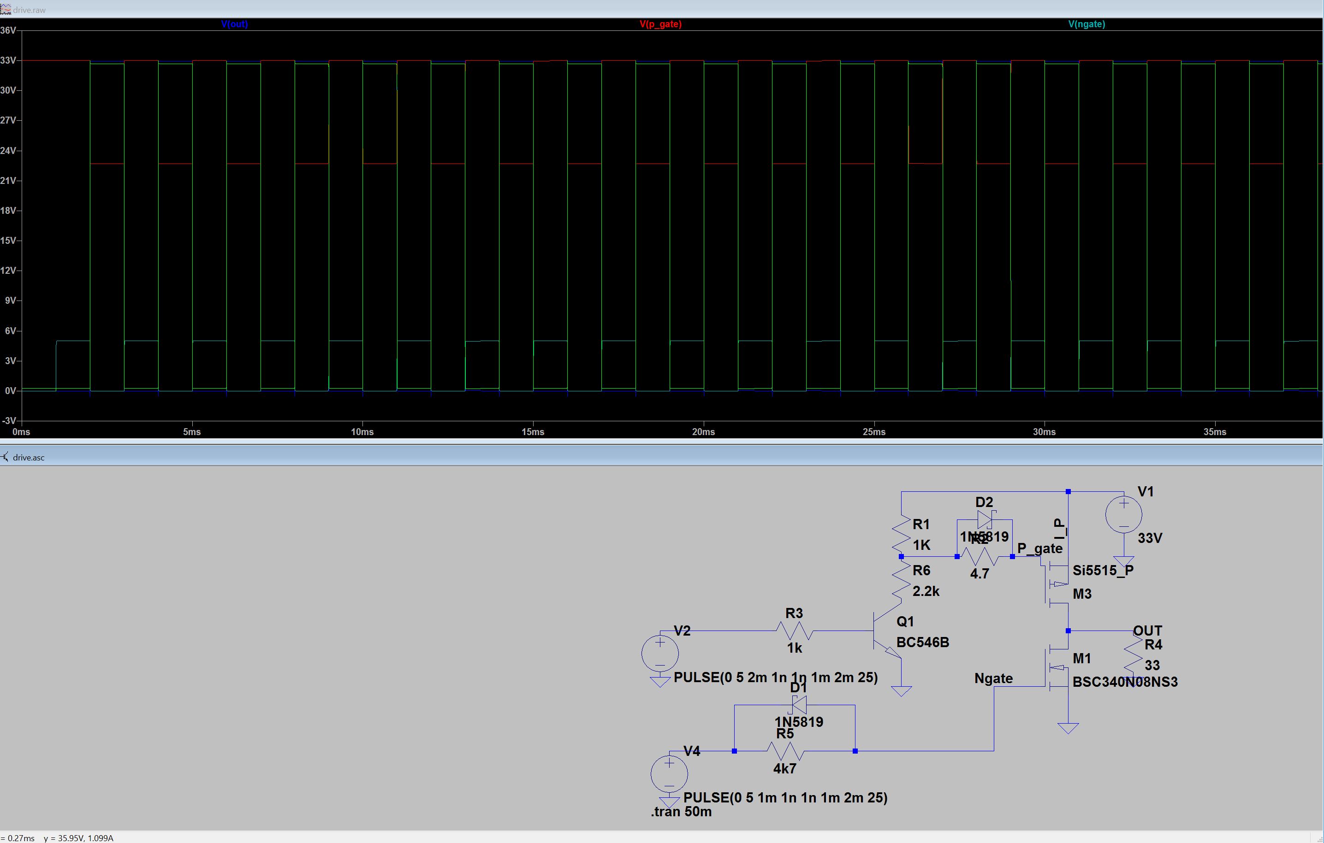This screenshot has width=1324, height=843.
Task: Click the 4.7 value of R2
Action: [x=979, y=574]
